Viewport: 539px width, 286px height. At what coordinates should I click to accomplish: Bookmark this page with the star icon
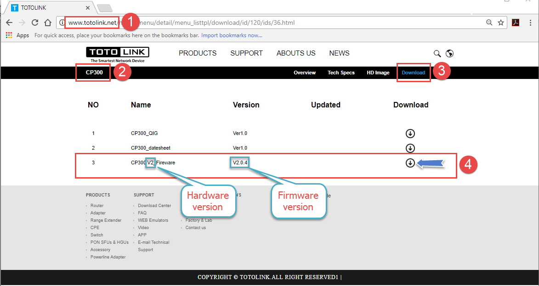click(x=501, y=23)
